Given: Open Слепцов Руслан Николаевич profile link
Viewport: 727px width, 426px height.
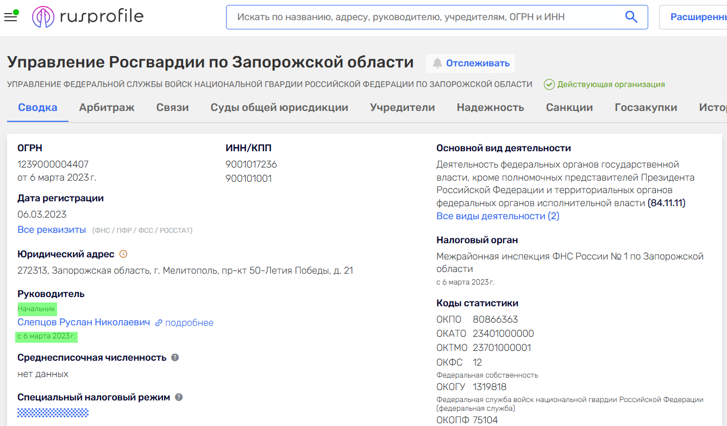Looking at the screenshot, I should tap(84, 322).
